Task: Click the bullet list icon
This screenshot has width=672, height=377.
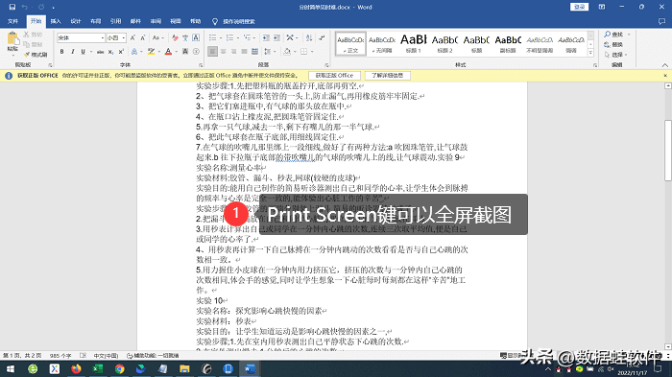Action: click(x=212, y=38)
